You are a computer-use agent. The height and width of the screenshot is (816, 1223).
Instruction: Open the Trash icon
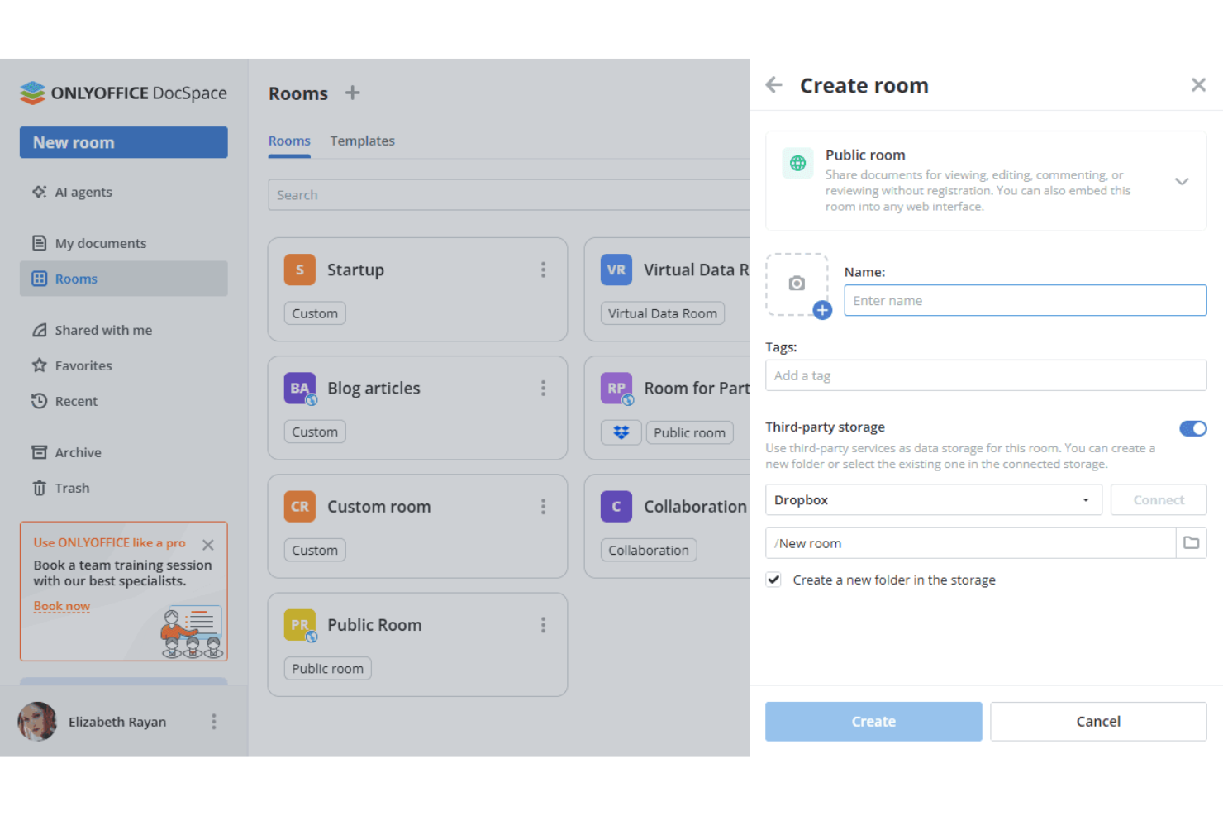pos(40,488)
